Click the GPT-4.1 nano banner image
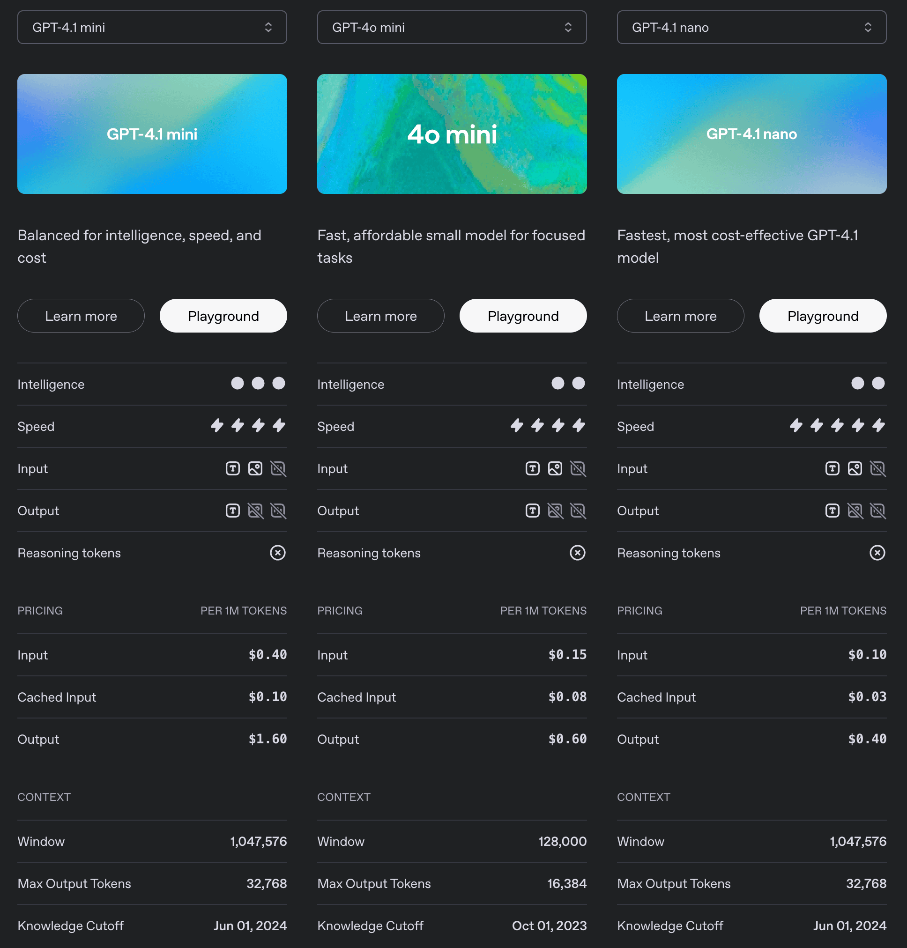 [x=751, y=134]
